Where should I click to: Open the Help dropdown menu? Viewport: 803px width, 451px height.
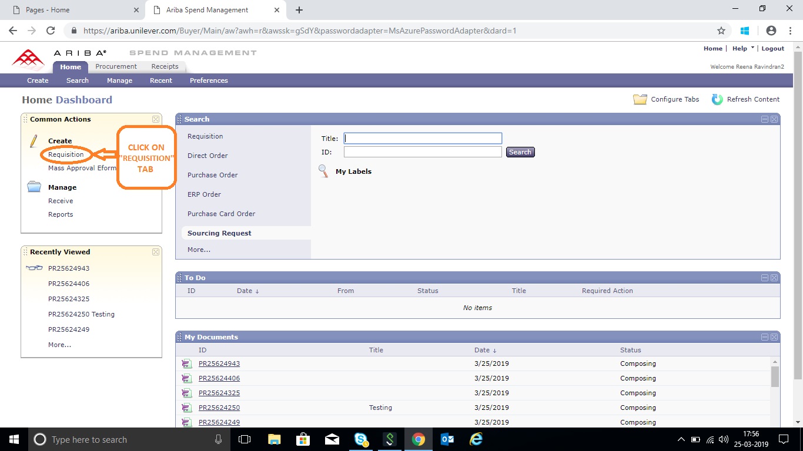[x=743, y=48]
